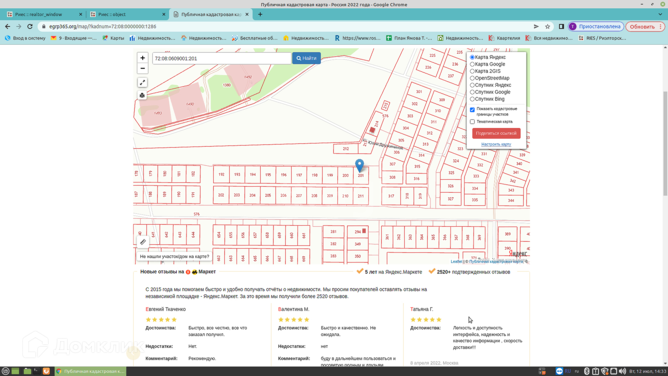Open Chrome side panel icon
This screenshot has height=376, width=668.
(561, 26)
